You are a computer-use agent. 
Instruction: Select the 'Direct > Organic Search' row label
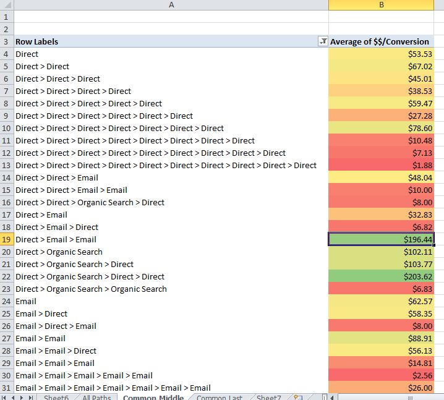tap(59, 252)
